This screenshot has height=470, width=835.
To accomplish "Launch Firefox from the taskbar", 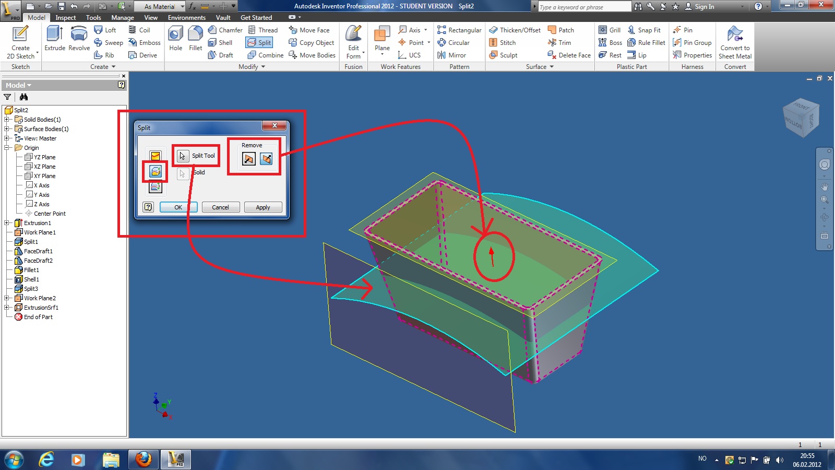I will 144,460.
